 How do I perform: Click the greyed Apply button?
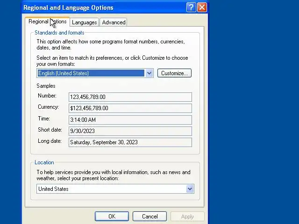point(187,217)
